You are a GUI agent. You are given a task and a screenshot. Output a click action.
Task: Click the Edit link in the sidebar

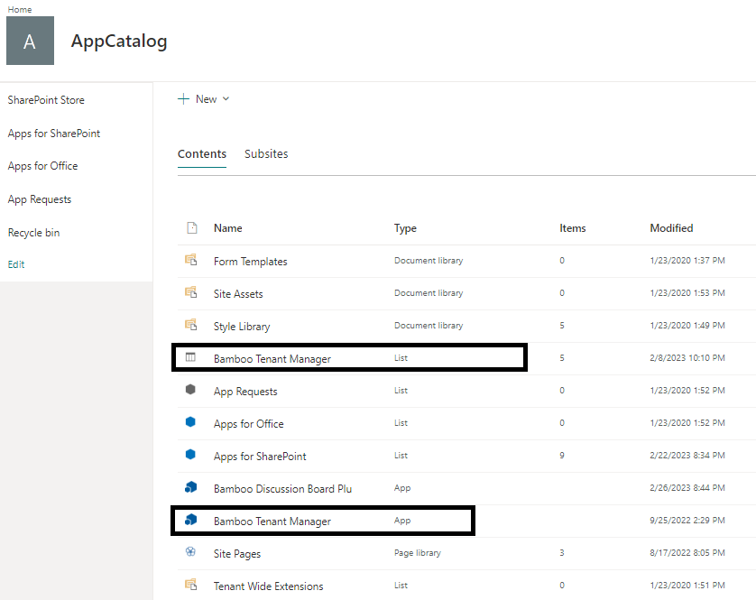click(x=16, y=264)
